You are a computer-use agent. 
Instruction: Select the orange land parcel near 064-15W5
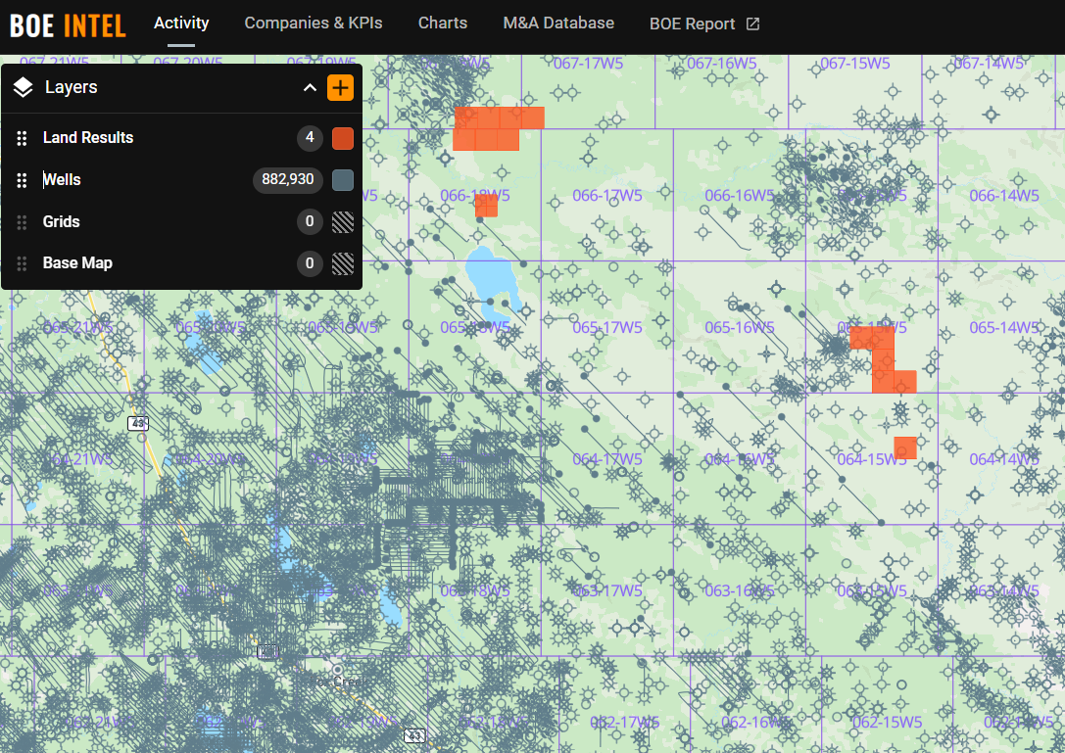point(905,448)
